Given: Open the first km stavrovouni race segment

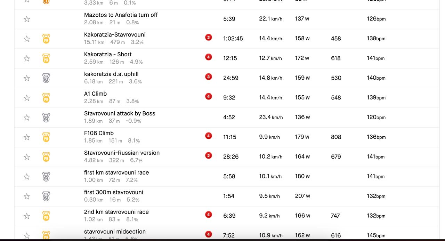Looking at the screenshot, I should pos(116,172).
